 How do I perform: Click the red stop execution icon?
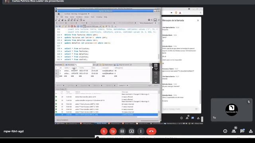(72, 26)
